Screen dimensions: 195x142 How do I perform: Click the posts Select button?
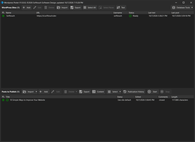[x=113, y=92]
